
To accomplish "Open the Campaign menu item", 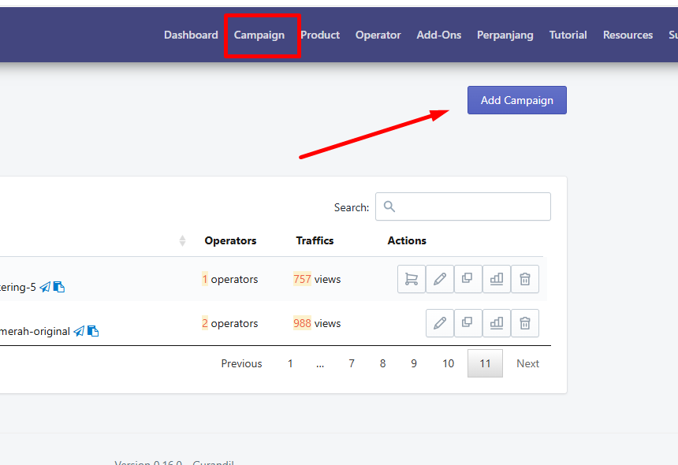I will 259,35.
